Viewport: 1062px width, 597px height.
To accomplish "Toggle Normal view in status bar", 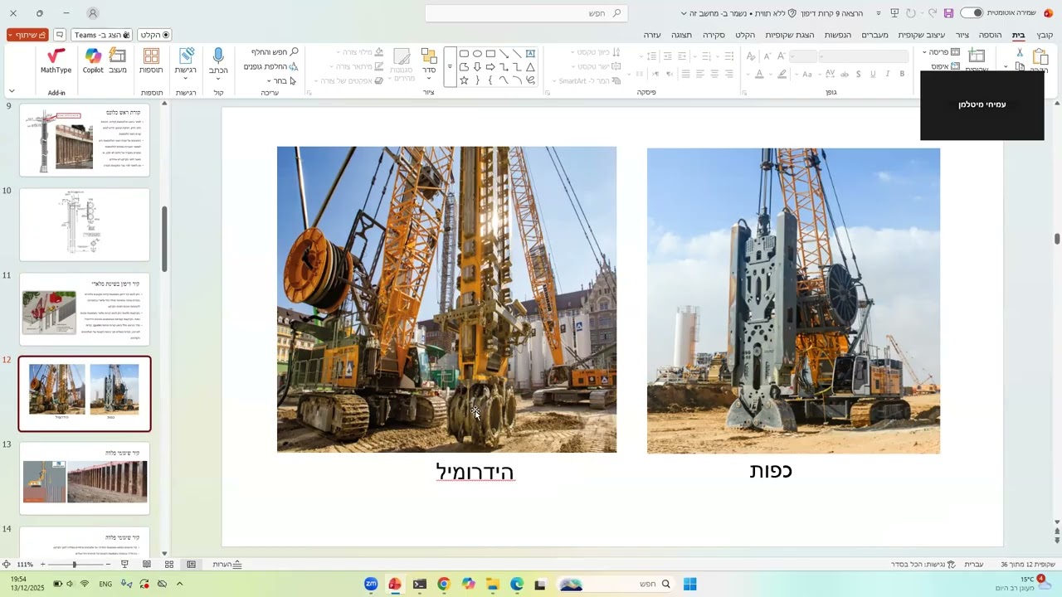I will pos(192,565).
